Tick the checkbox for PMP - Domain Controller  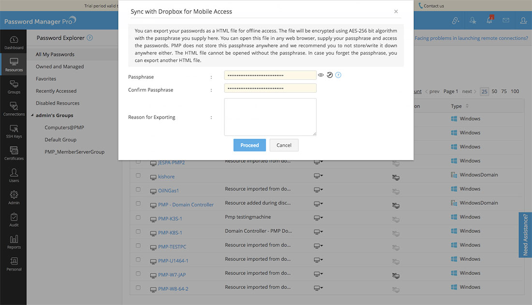tap(138, 203)
